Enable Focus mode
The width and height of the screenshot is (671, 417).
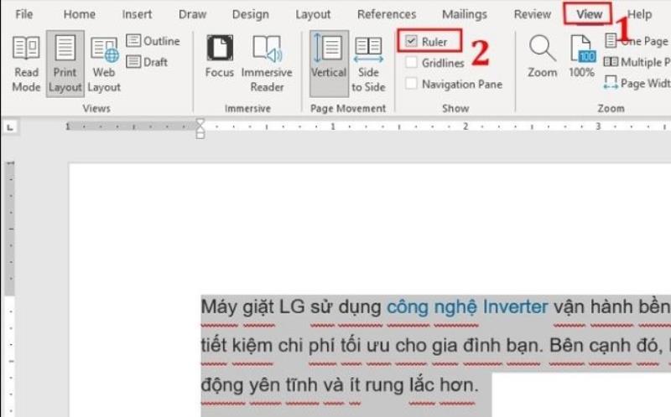coord(220,57)
